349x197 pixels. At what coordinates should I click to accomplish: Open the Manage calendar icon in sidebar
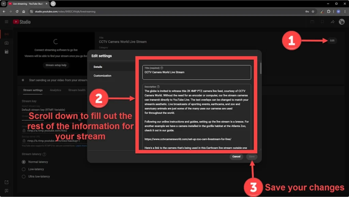point(6,52)
